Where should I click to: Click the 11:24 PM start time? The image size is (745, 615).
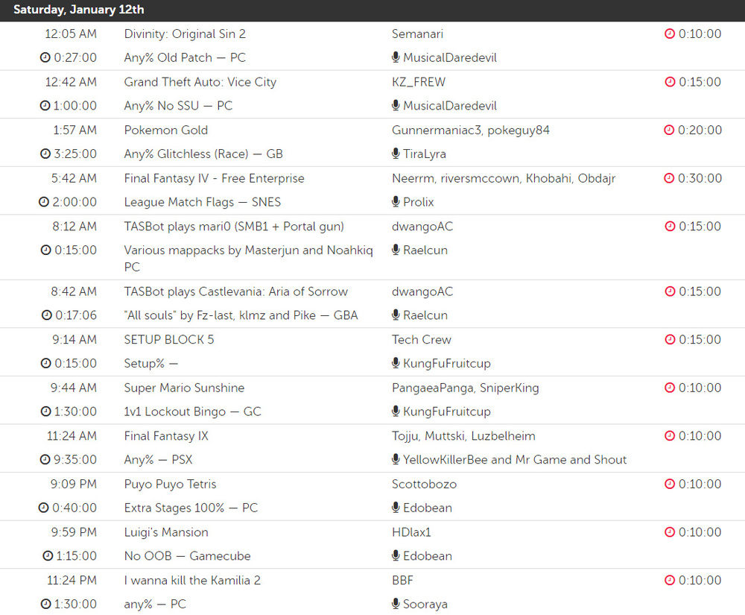(x=72, y=581)
